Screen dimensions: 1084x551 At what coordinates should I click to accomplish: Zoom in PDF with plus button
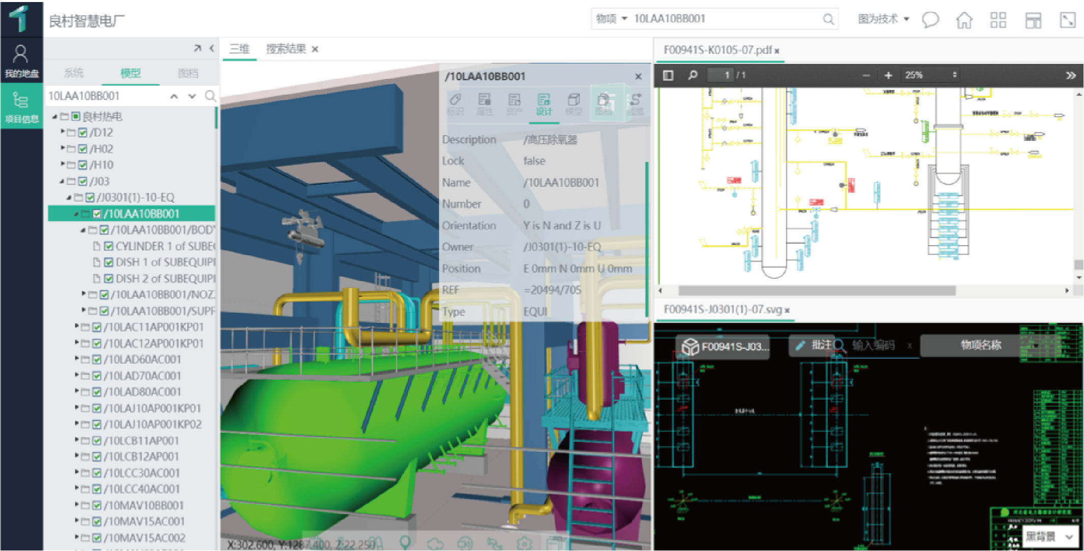click(888, 75)
